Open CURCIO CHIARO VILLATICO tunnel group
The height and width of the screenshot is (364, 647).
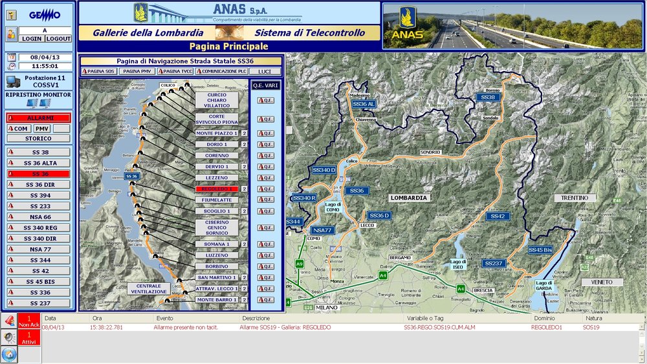click(217, 100)
